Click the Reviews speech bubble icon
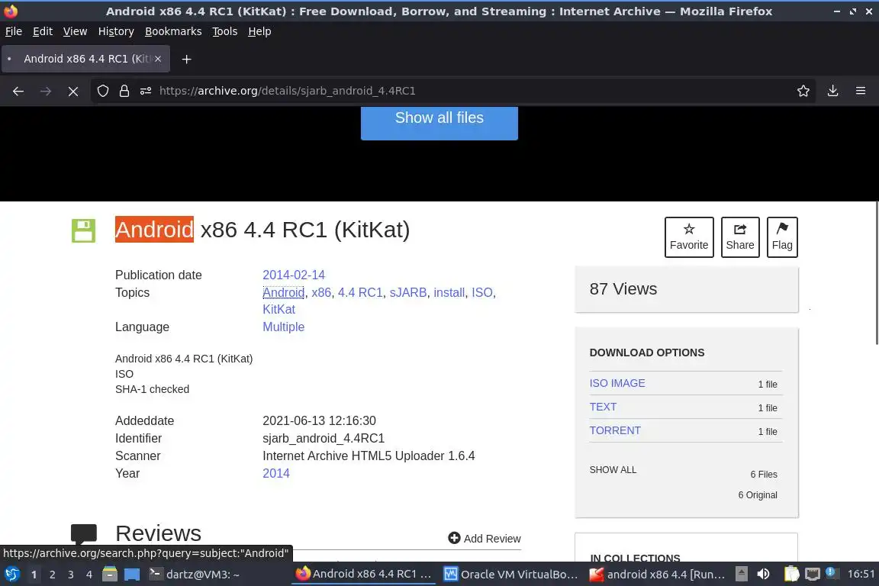879x586 pixels. pyautogui.click(x=84, y=534)
